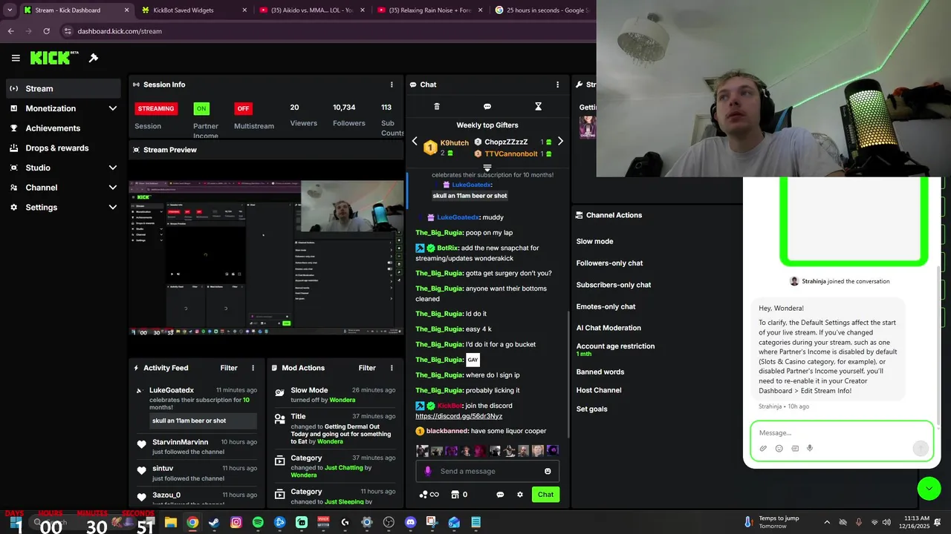Click the paperclip attach icon in support widget
951x534 pixels.
(763, 448)
